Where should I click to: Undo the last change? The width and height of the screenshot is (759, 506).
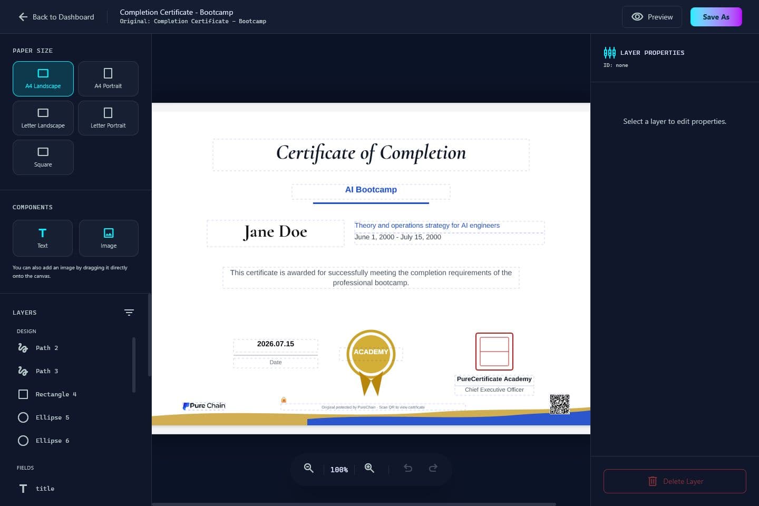407,468
